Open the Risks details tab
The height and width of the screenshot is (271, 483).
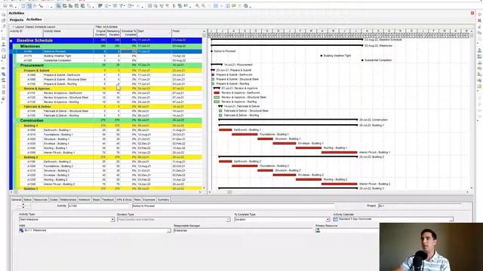point(137,199)
